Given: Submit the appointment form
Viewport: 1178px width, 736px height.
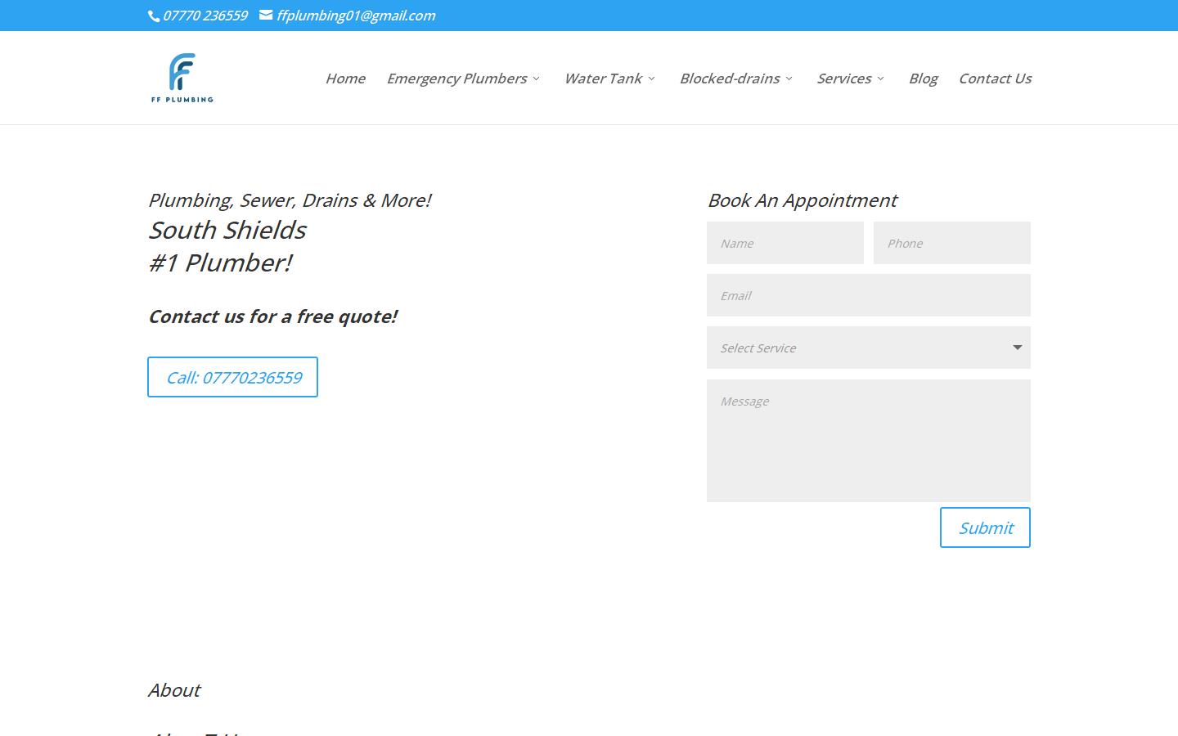Looking at the screenshot, I should click(x=985, y=527).
